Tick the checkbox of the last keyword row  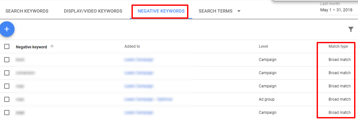pyautogui.click(x=7, y=113)
